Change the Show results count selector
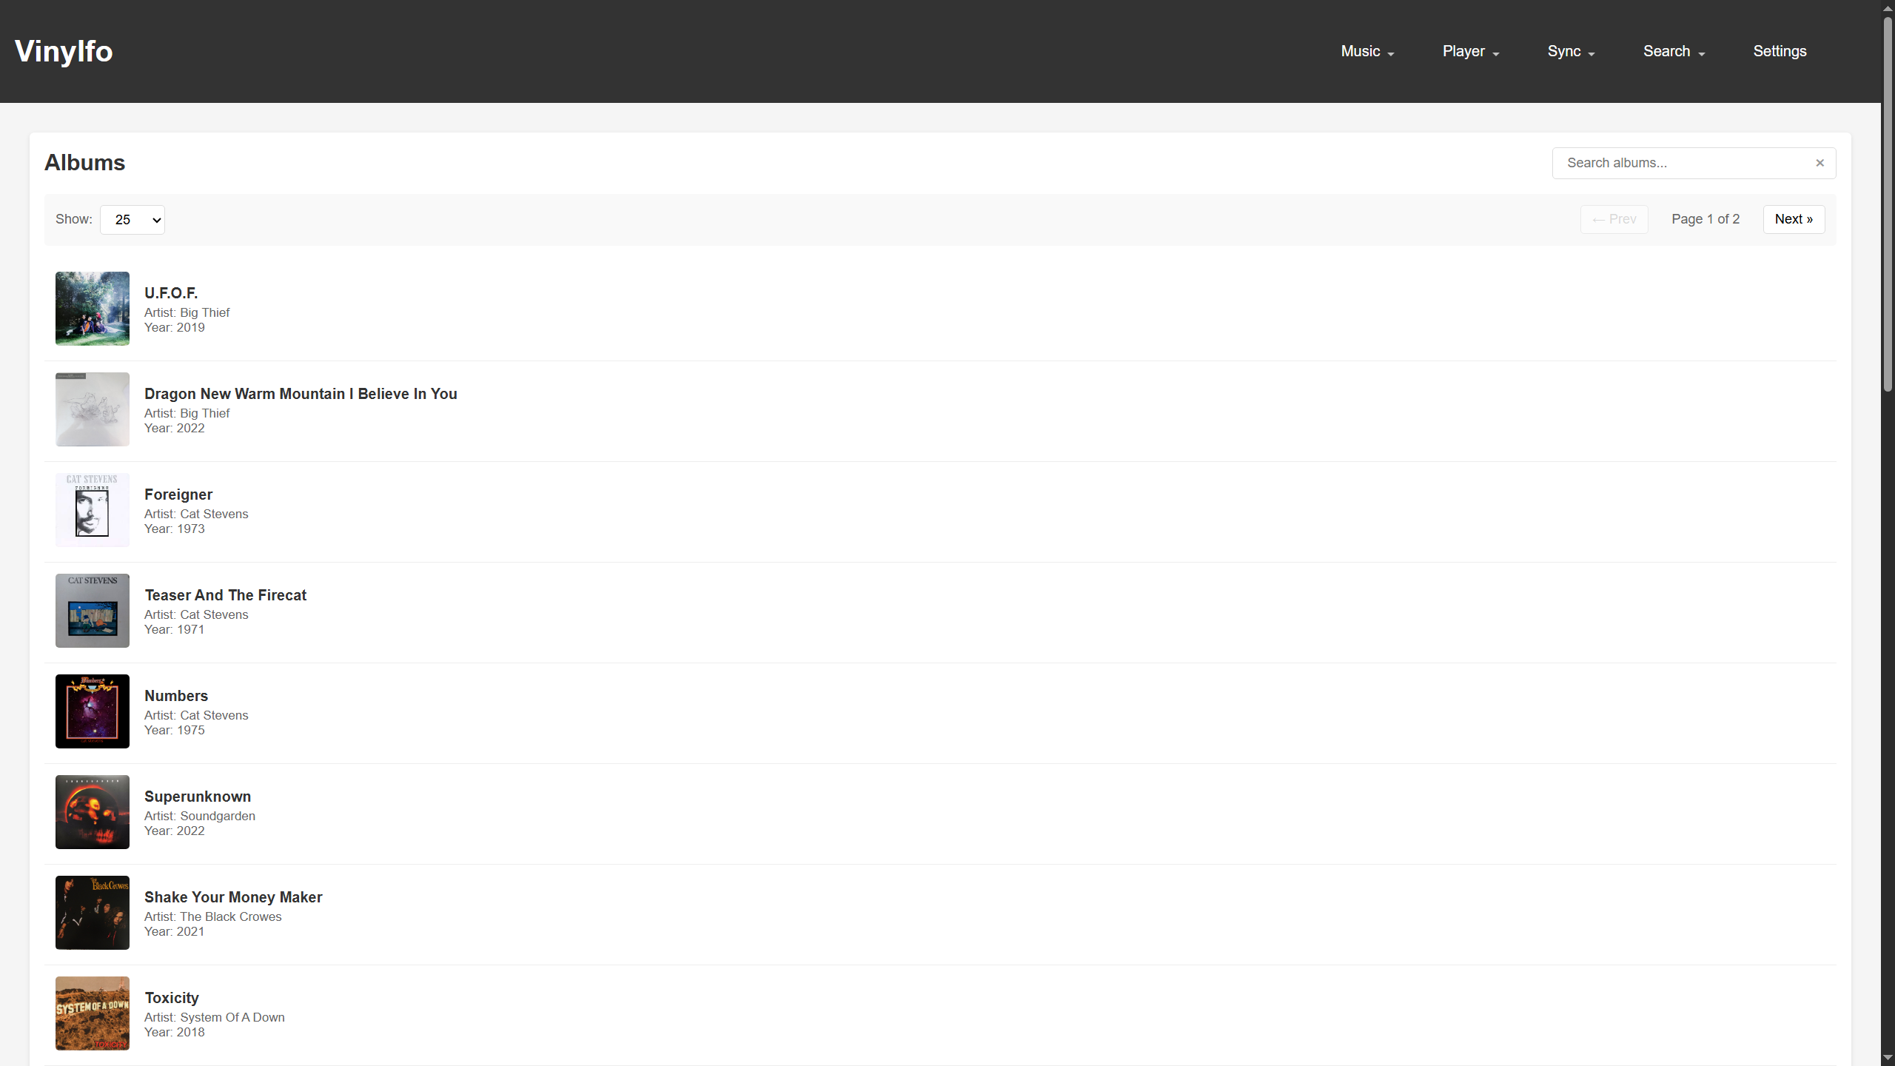 click(132, 219)
